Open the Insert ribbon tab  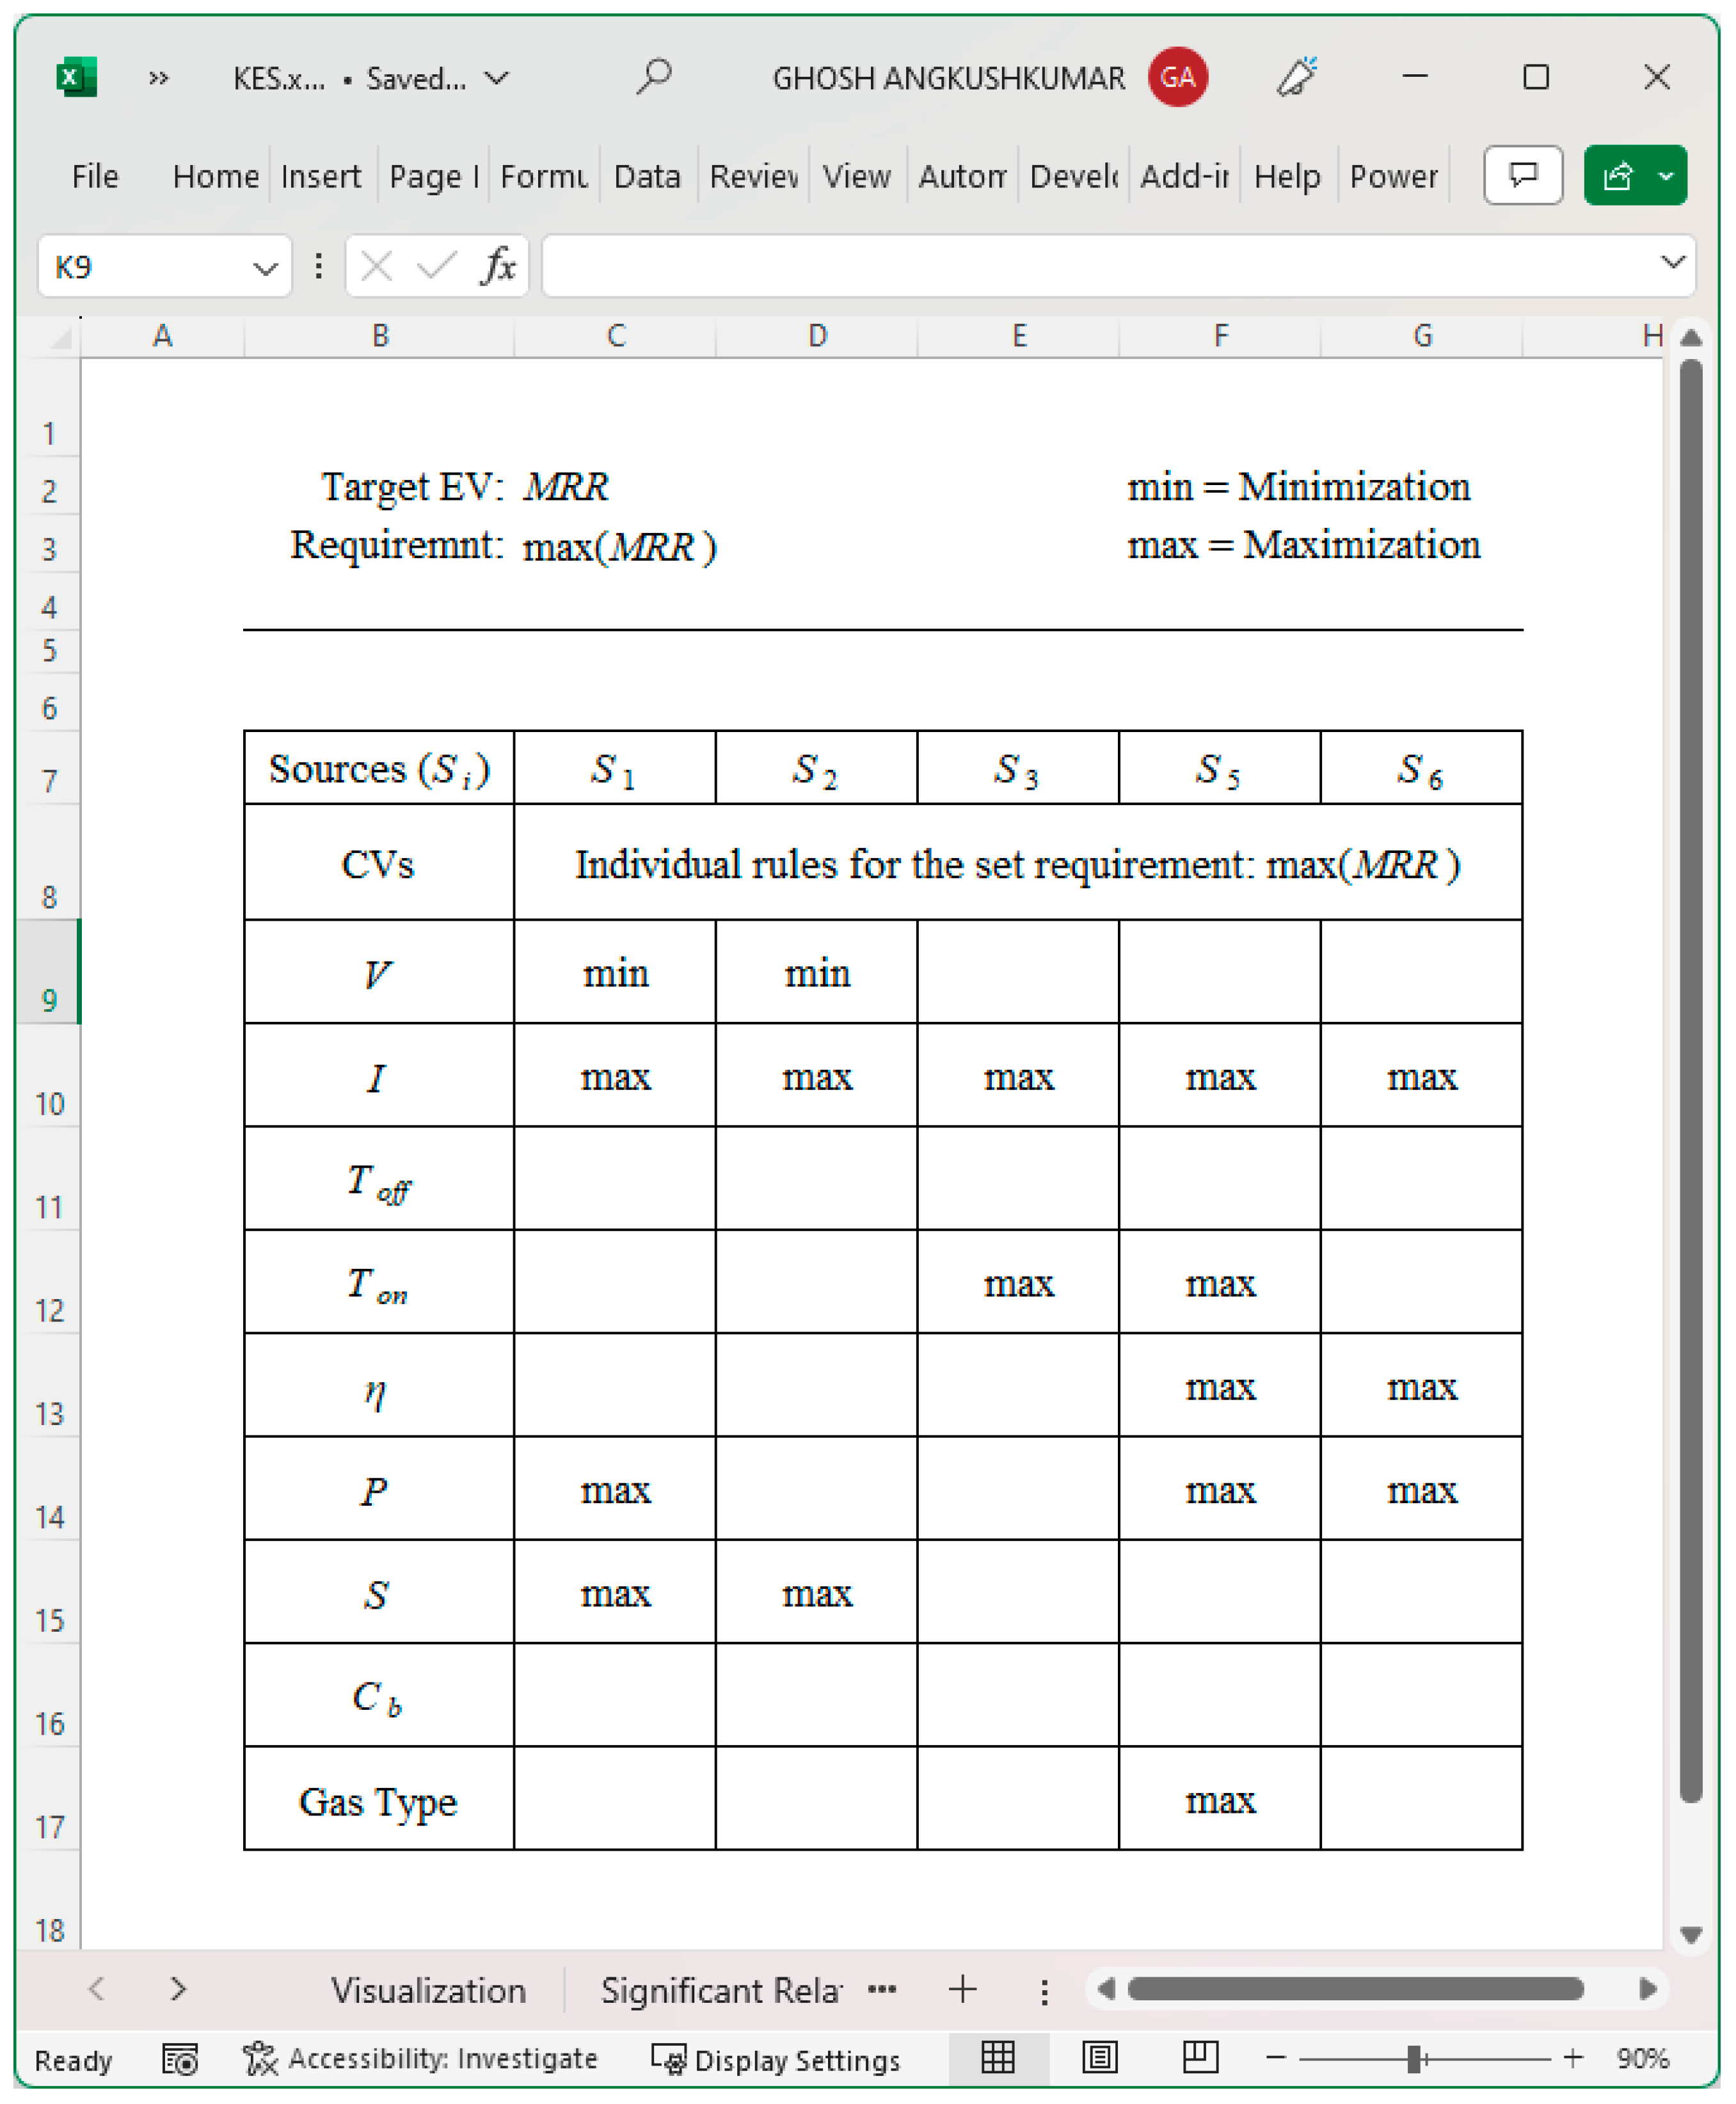click(x=320, y=176)
